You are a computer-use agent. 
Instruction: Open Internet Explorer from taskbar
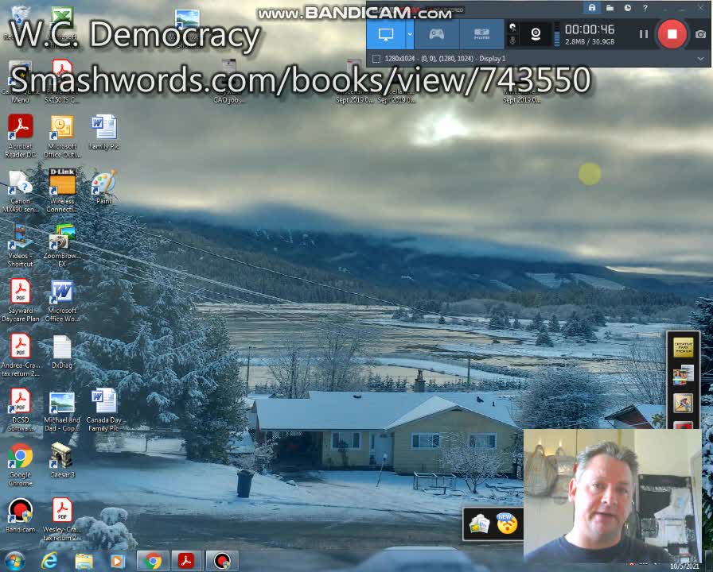pos(49,562)
